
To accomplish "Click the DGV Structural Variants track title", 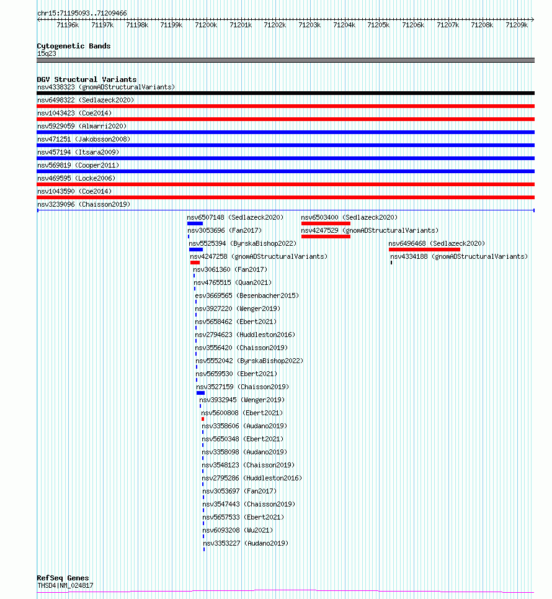I will pos(87,79).
